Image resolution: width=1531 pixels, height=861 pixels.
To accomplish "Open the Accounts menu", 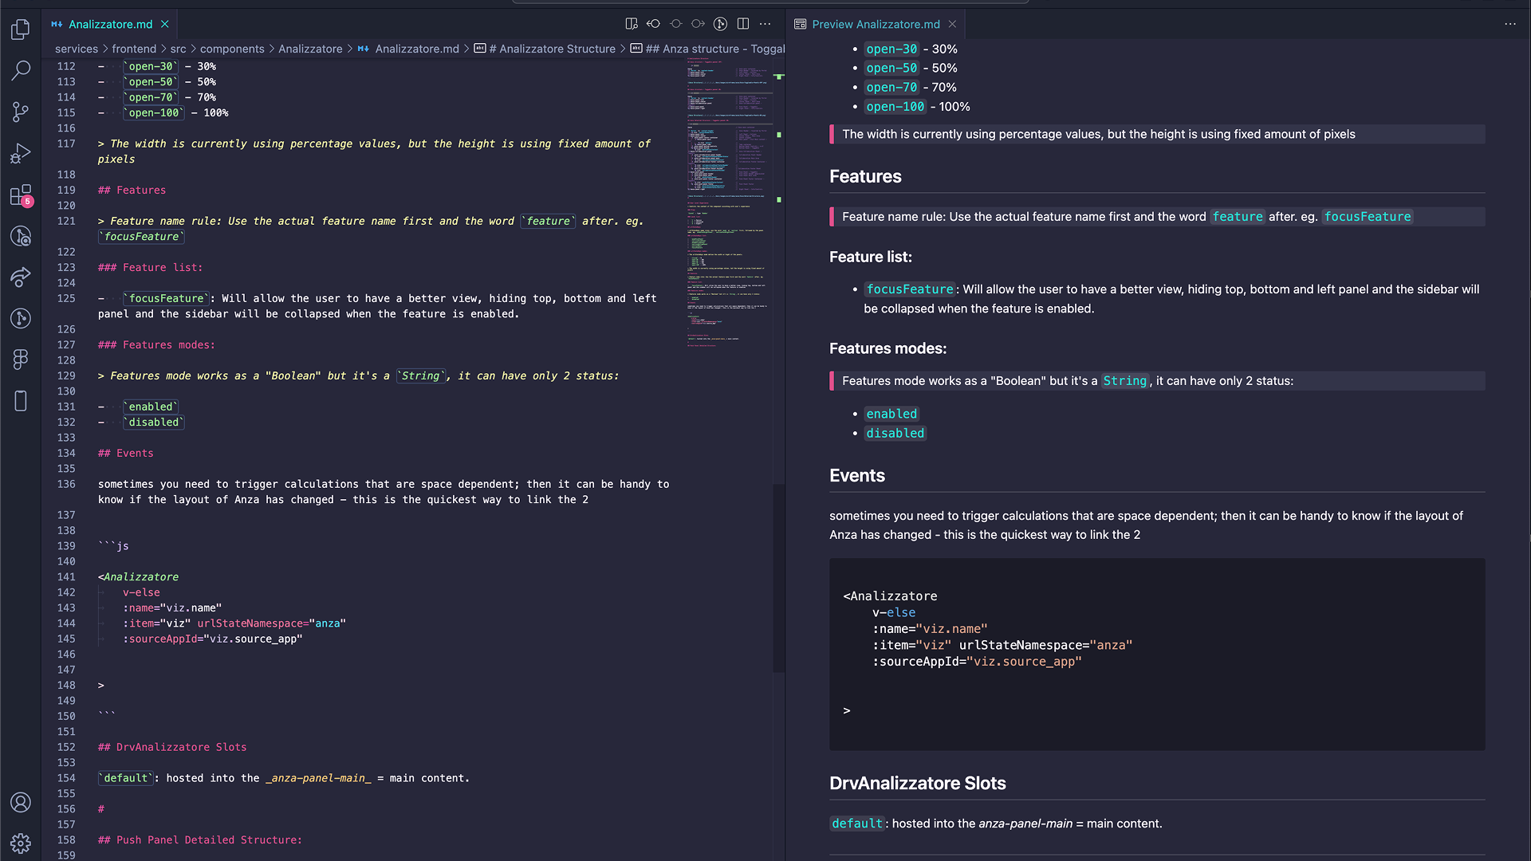I will click(21, 802).
